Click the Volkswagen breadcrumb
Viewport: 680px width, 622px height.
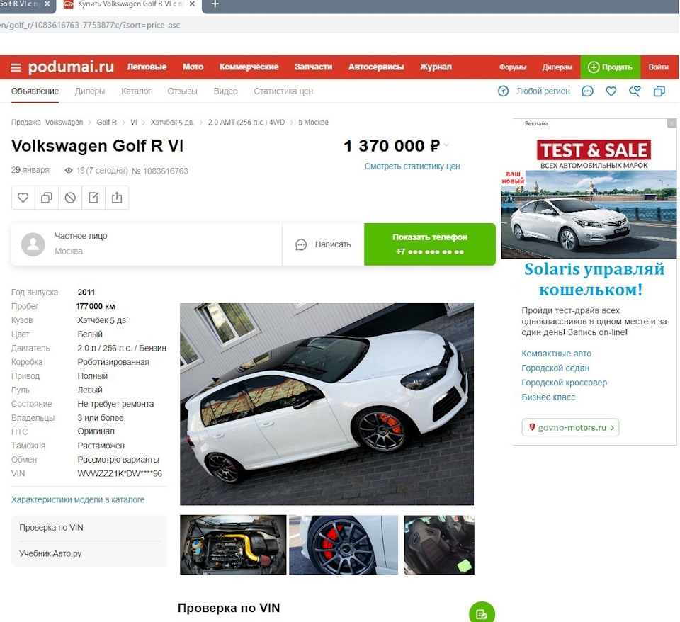(x=64, y=123)
